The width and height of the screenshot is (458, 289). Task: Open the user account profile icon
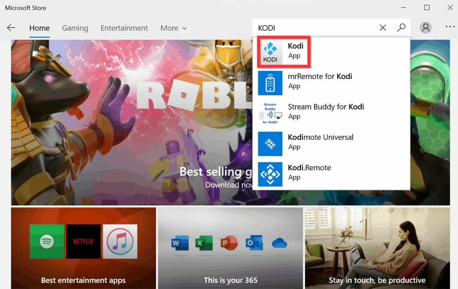pos(426,28)
